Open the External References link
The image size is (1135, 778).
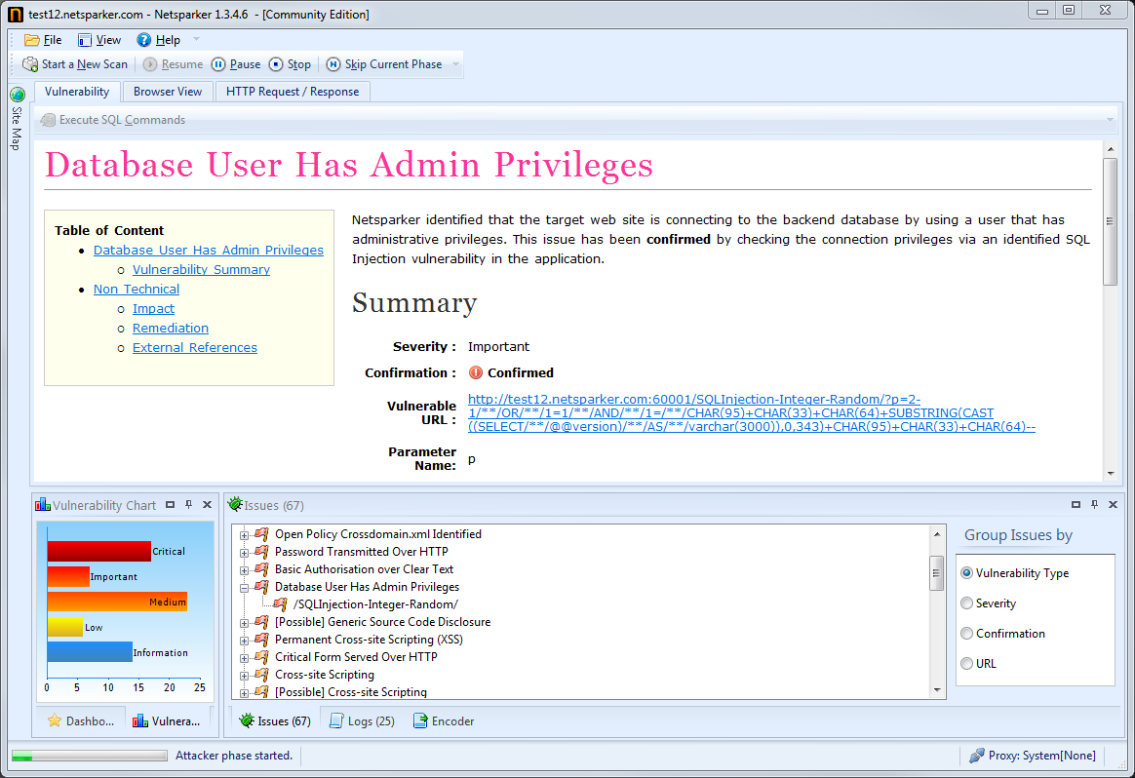195,347
